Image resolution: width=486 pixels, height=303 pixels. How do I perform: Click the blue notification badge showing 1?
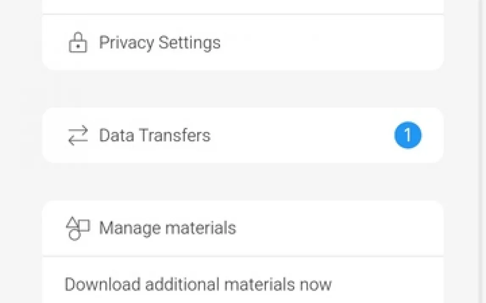[408, 135]
